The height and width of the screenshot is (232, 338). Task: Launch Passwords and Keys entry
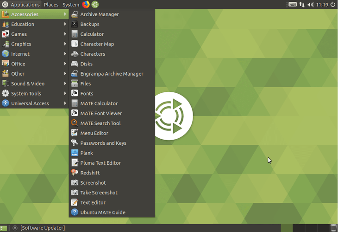click(x=112, y=143)
